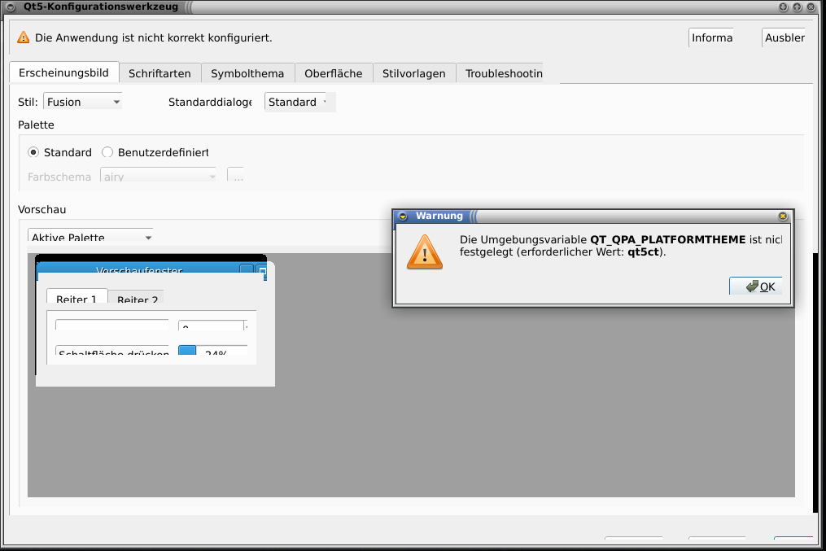Click the small warning icon beside the configuration message
The height and width of the screenshot is (551, 826).
coord(23,38)
